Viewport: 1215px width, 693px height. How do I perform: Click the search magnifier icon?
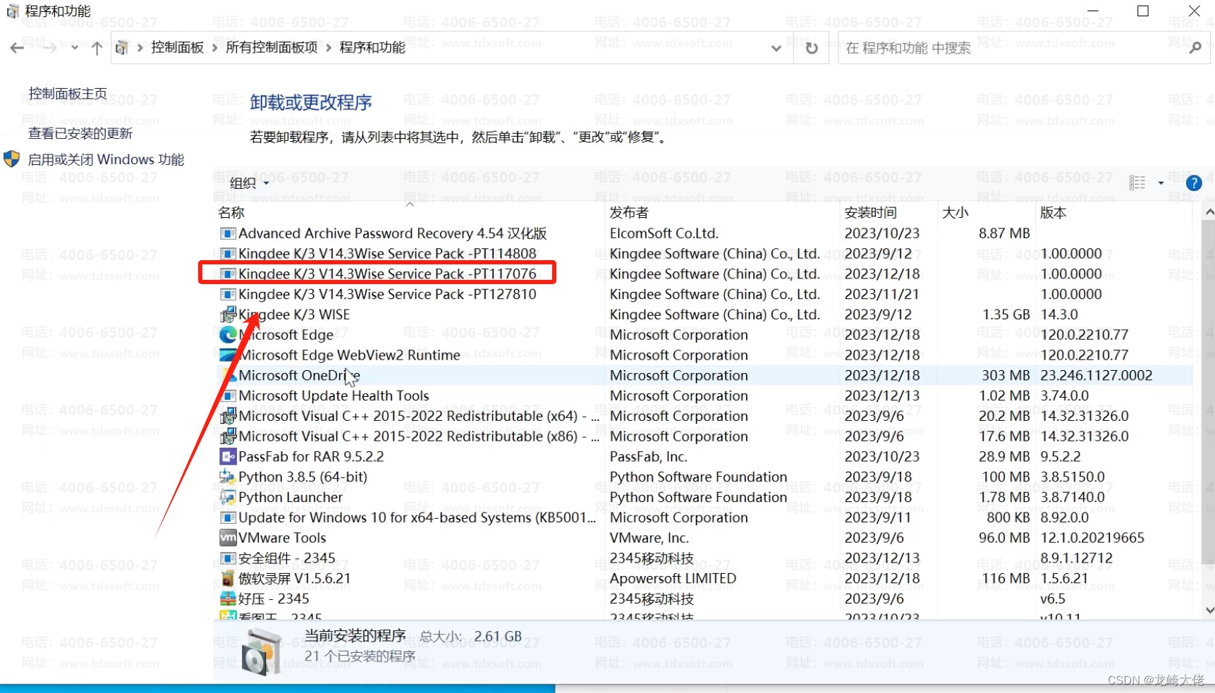pyautogui.click(x=1195, y=48)
